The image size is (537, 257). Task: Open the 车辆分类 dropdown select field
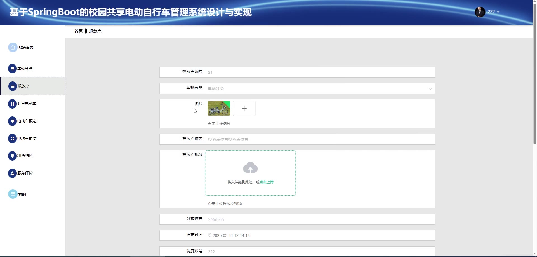[319, 88]
